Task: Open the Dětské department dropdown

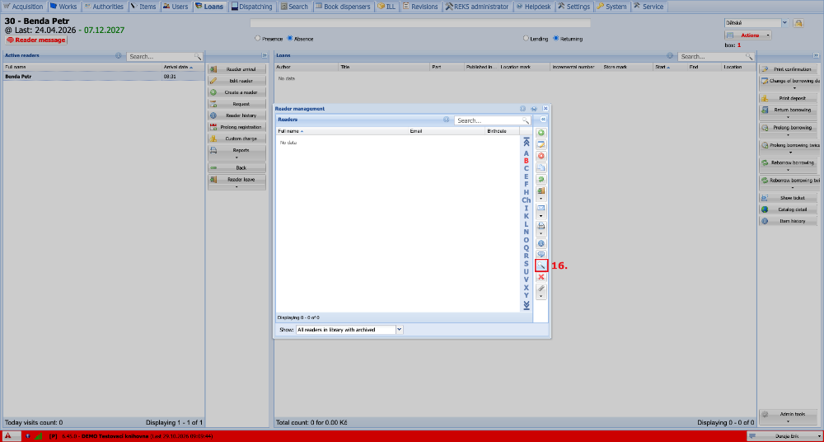Action: point(785,23)
